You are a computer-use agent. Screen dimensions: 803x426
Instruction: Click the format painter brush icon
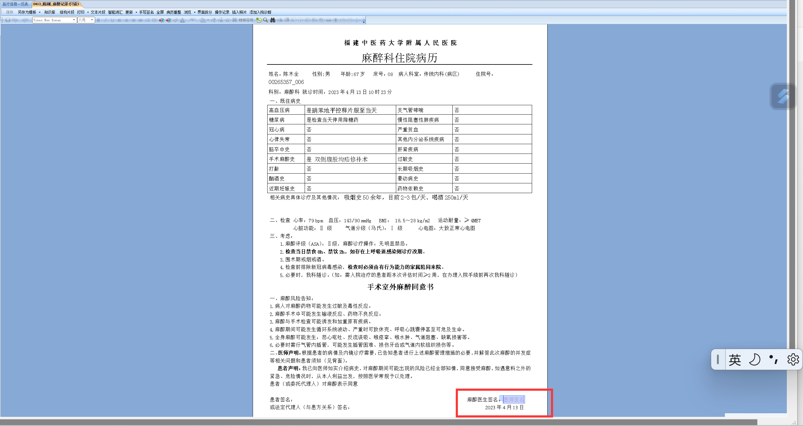click(x=175, y=20)
